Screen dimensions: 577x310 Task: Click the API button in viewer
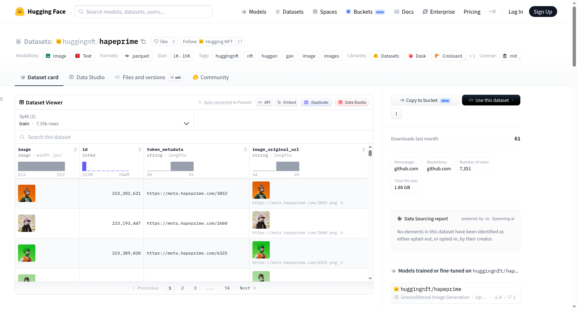(264, 102)
